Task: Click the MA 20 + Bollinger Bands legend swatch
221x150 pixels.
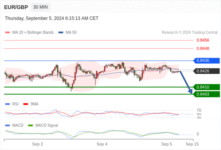Action: click(x=8, y=32)
